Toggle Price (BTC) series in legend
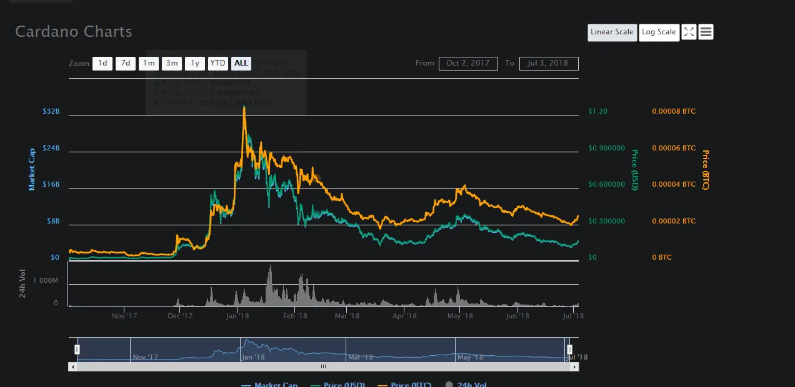 (x=405, y=385)
